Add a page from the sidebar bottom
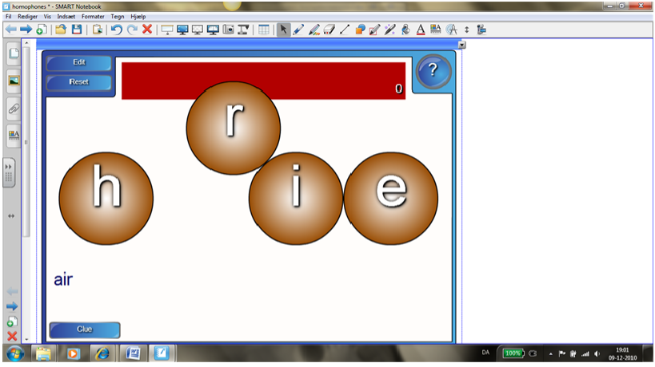The height and width of the screenshot is (367, 655). coord(12,322)
